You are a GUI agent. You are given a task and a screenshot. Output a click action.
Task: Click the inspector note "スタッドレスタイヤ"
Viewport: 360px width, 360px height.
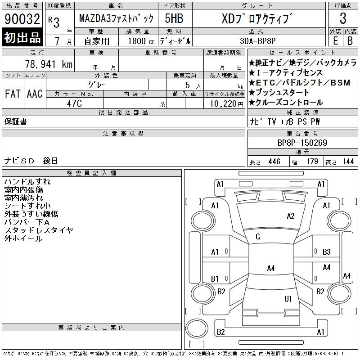39,230
